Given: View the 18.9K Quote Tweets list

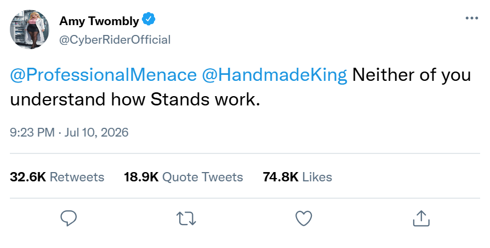Looking at the screenshot, I should (x=184, y=177).
